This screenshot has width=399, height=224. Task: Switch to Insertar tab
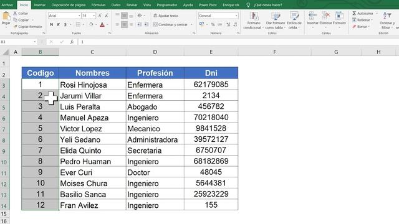coord(40,5)
